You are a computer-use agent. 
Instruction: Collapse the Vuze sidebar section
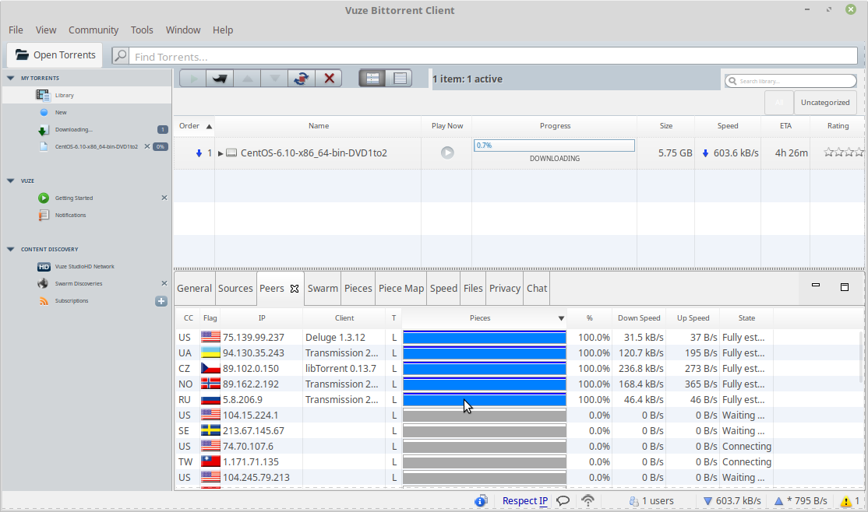click(x=10, y=181)
